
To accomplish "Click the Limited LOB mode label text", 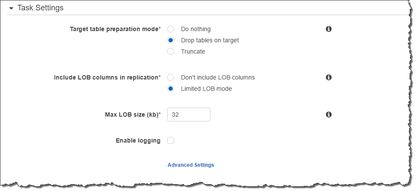I will (x=206, y=89).
